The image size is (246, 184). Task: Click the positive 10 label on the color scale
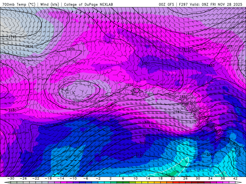[136, 178]
